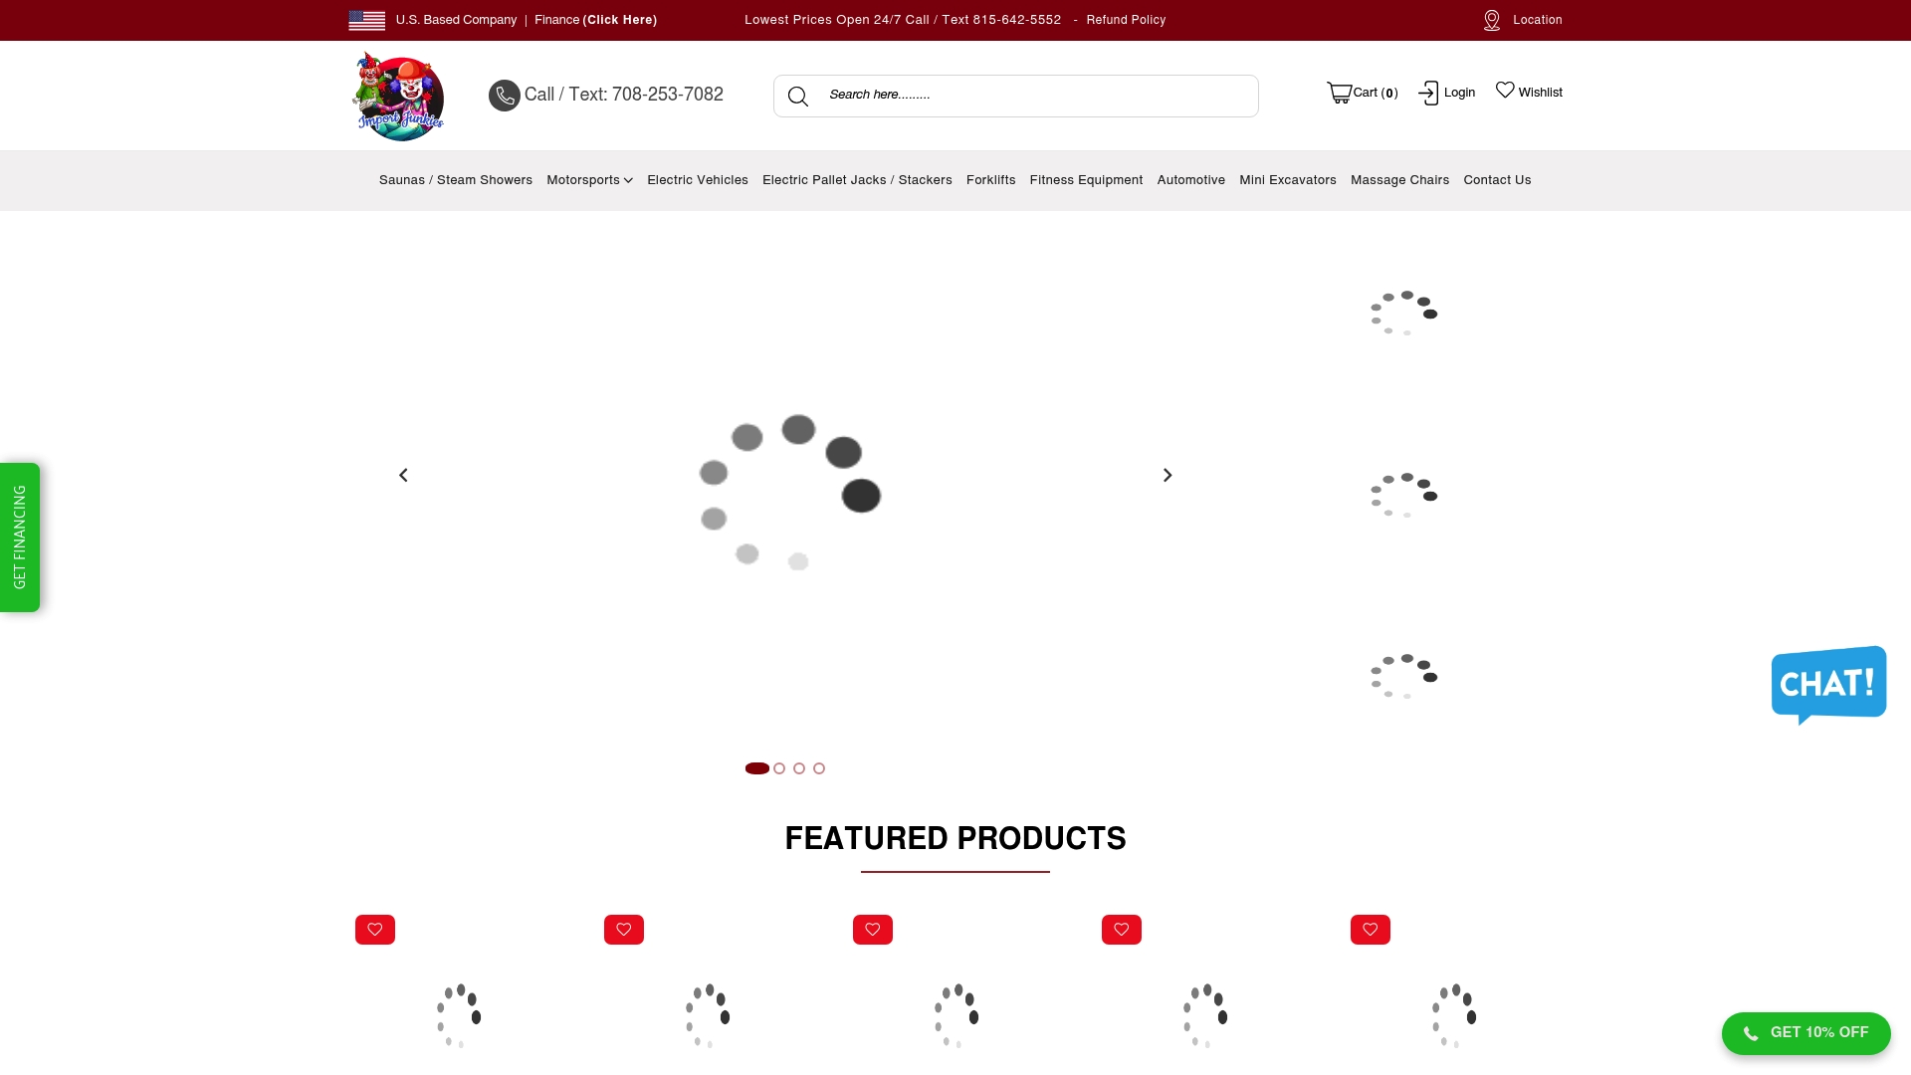Click the GET 10% OFF button

pos(1806,1033)
